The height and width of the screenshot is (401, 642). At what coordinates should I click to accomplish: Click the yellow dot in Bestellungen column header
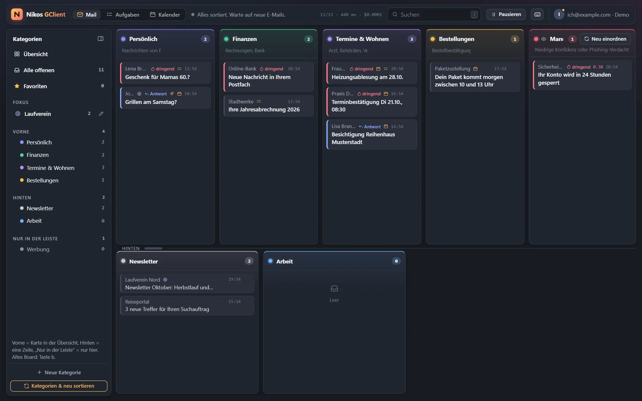click(433, 39)
